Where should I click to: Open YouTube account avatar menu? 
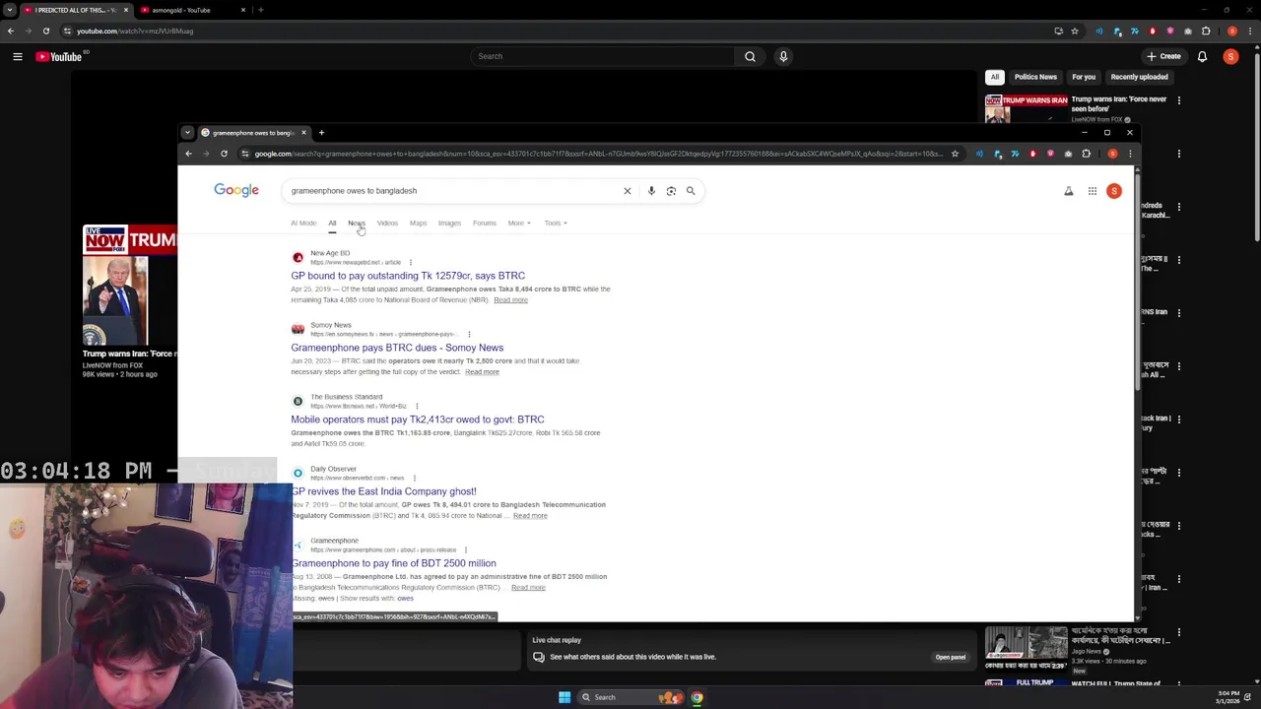[1230, 57]
